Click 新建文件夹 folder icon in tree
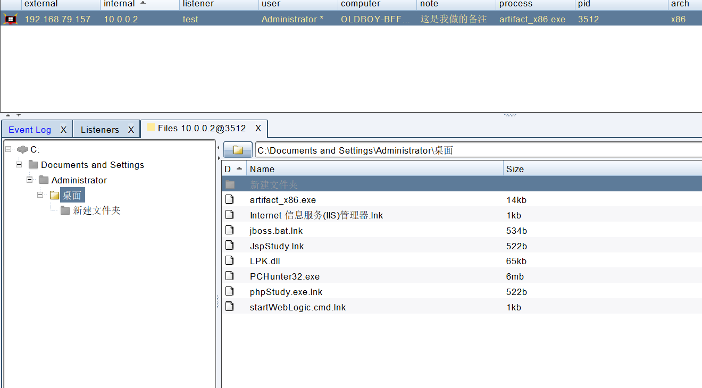This screenshot has height=388, width=702. click(x=65, y=210)
